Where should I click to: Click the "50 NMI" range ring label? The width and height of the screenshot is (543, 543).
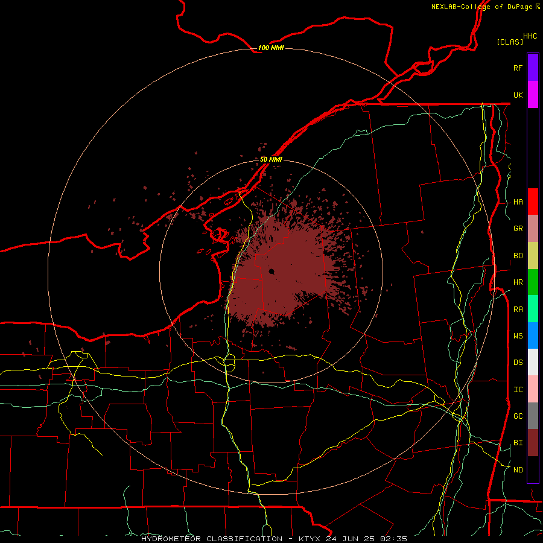[x=271, y=159]
